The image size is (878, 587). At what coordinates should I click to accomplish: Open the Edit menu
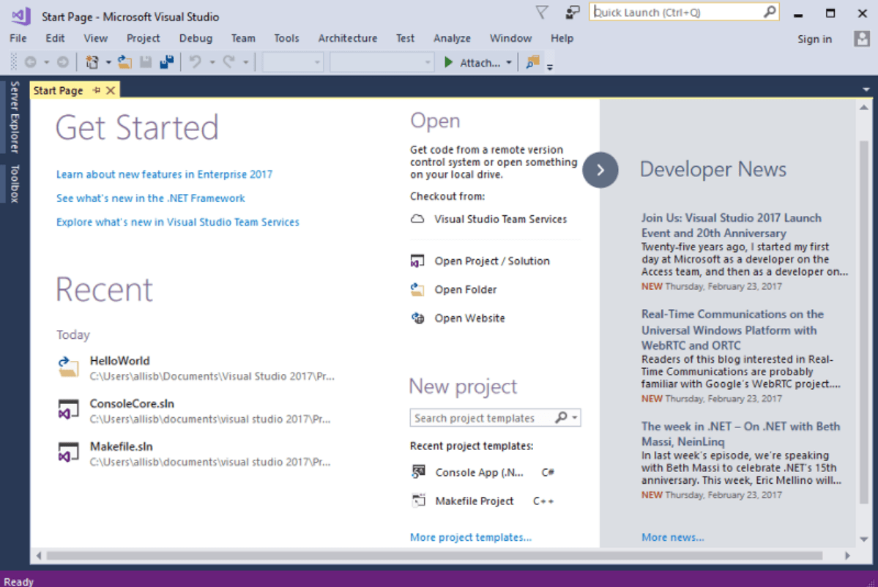55,38
